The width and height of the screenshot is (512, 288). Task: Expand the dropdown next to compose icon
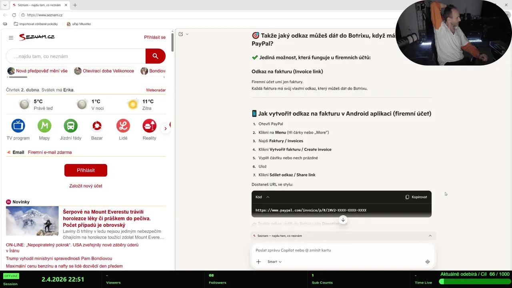[187, 34]
